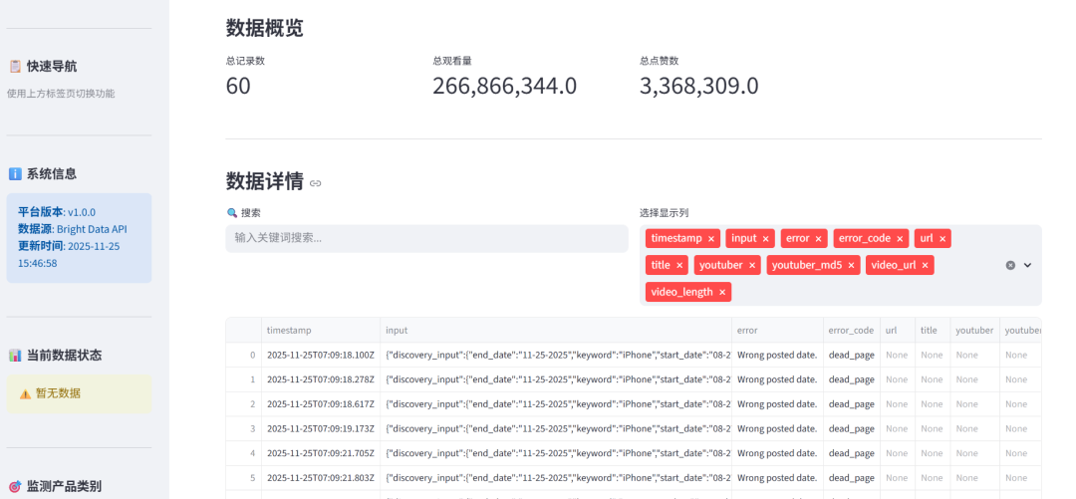Remove the error_code column tag

pyautogui.click(x=899, y=239)
